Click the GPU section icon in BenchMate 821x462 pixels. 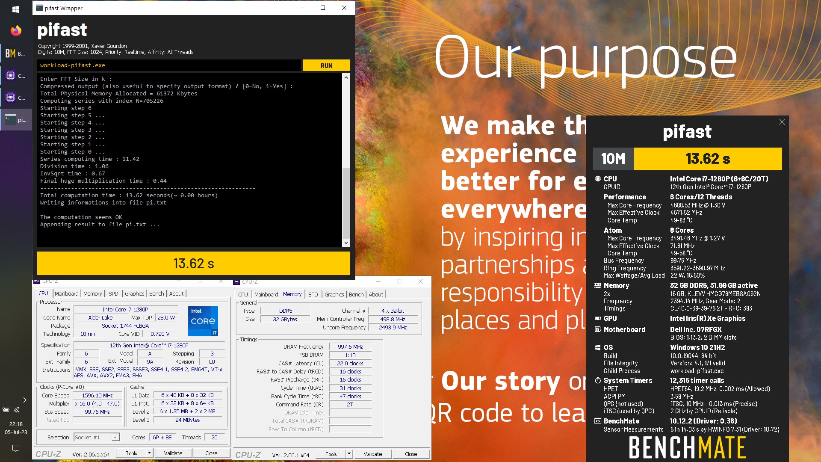click(598, 318)
